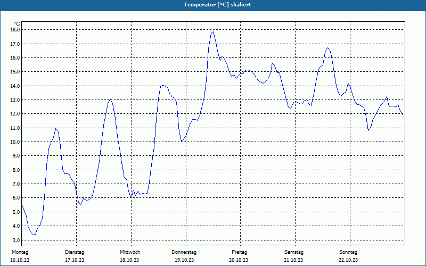Click the '12,0' y-axis label
This screenshot has height=266, width=426.
pos(15,114)
